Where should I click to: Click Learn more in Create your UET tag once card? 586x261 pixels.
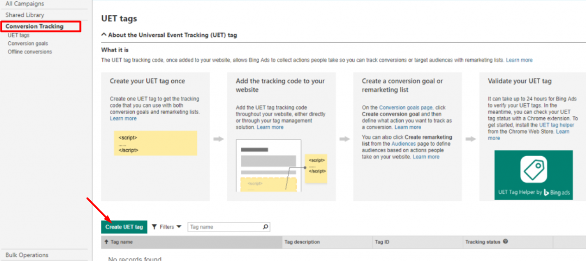(123, 119)
